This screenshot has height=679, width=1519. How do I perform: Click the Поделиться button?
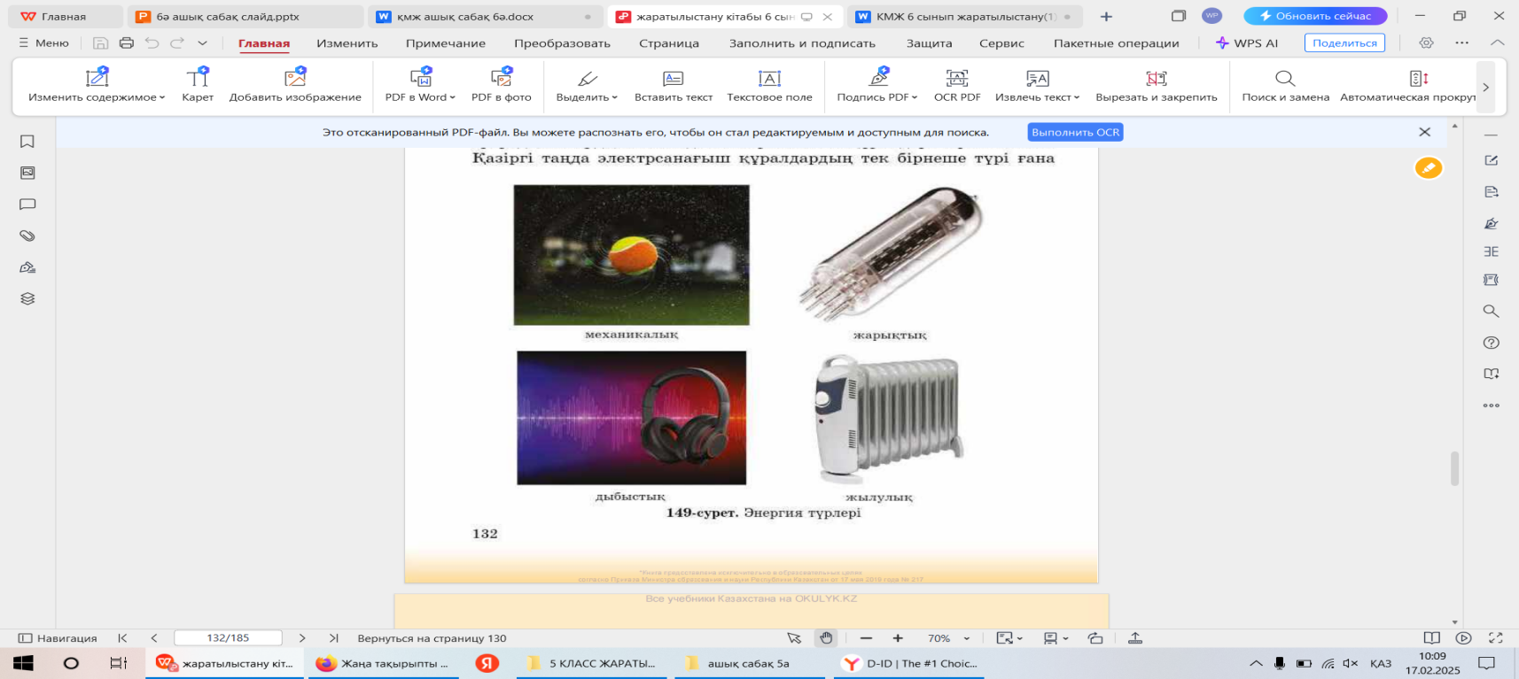pyautogui.click(x=1344, y=42)
